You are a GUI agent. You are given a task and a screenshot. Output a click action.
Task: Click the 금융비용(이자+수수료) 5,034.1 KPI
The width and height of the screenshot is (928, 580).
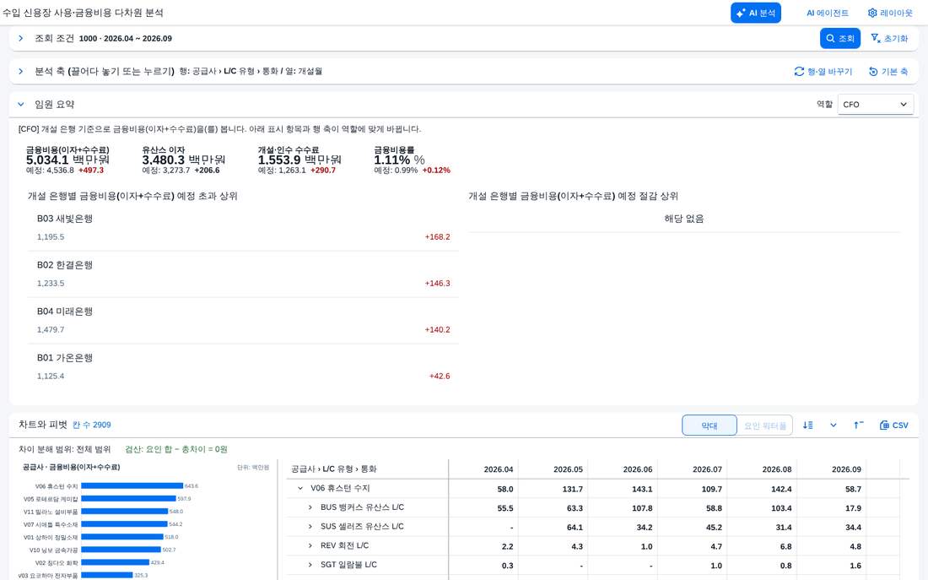pyautogui.click(x=67, y=160)
